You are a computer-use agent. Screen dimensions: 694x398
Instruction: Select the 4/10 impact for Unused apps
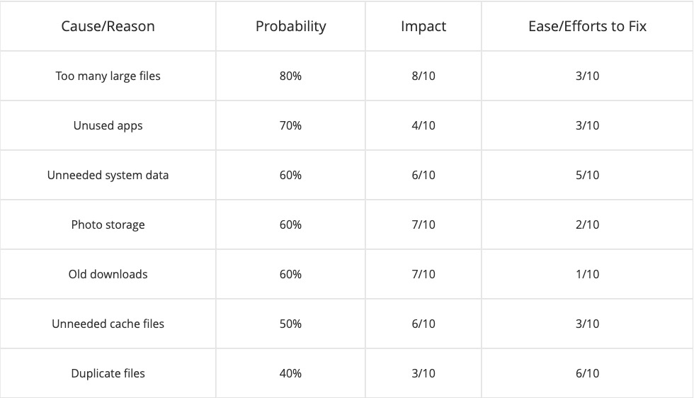coord(423,125)
